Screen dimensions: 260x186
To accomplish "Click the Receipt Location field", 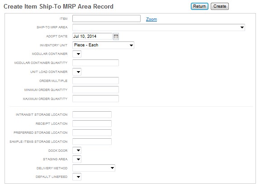I will point(92,123).
